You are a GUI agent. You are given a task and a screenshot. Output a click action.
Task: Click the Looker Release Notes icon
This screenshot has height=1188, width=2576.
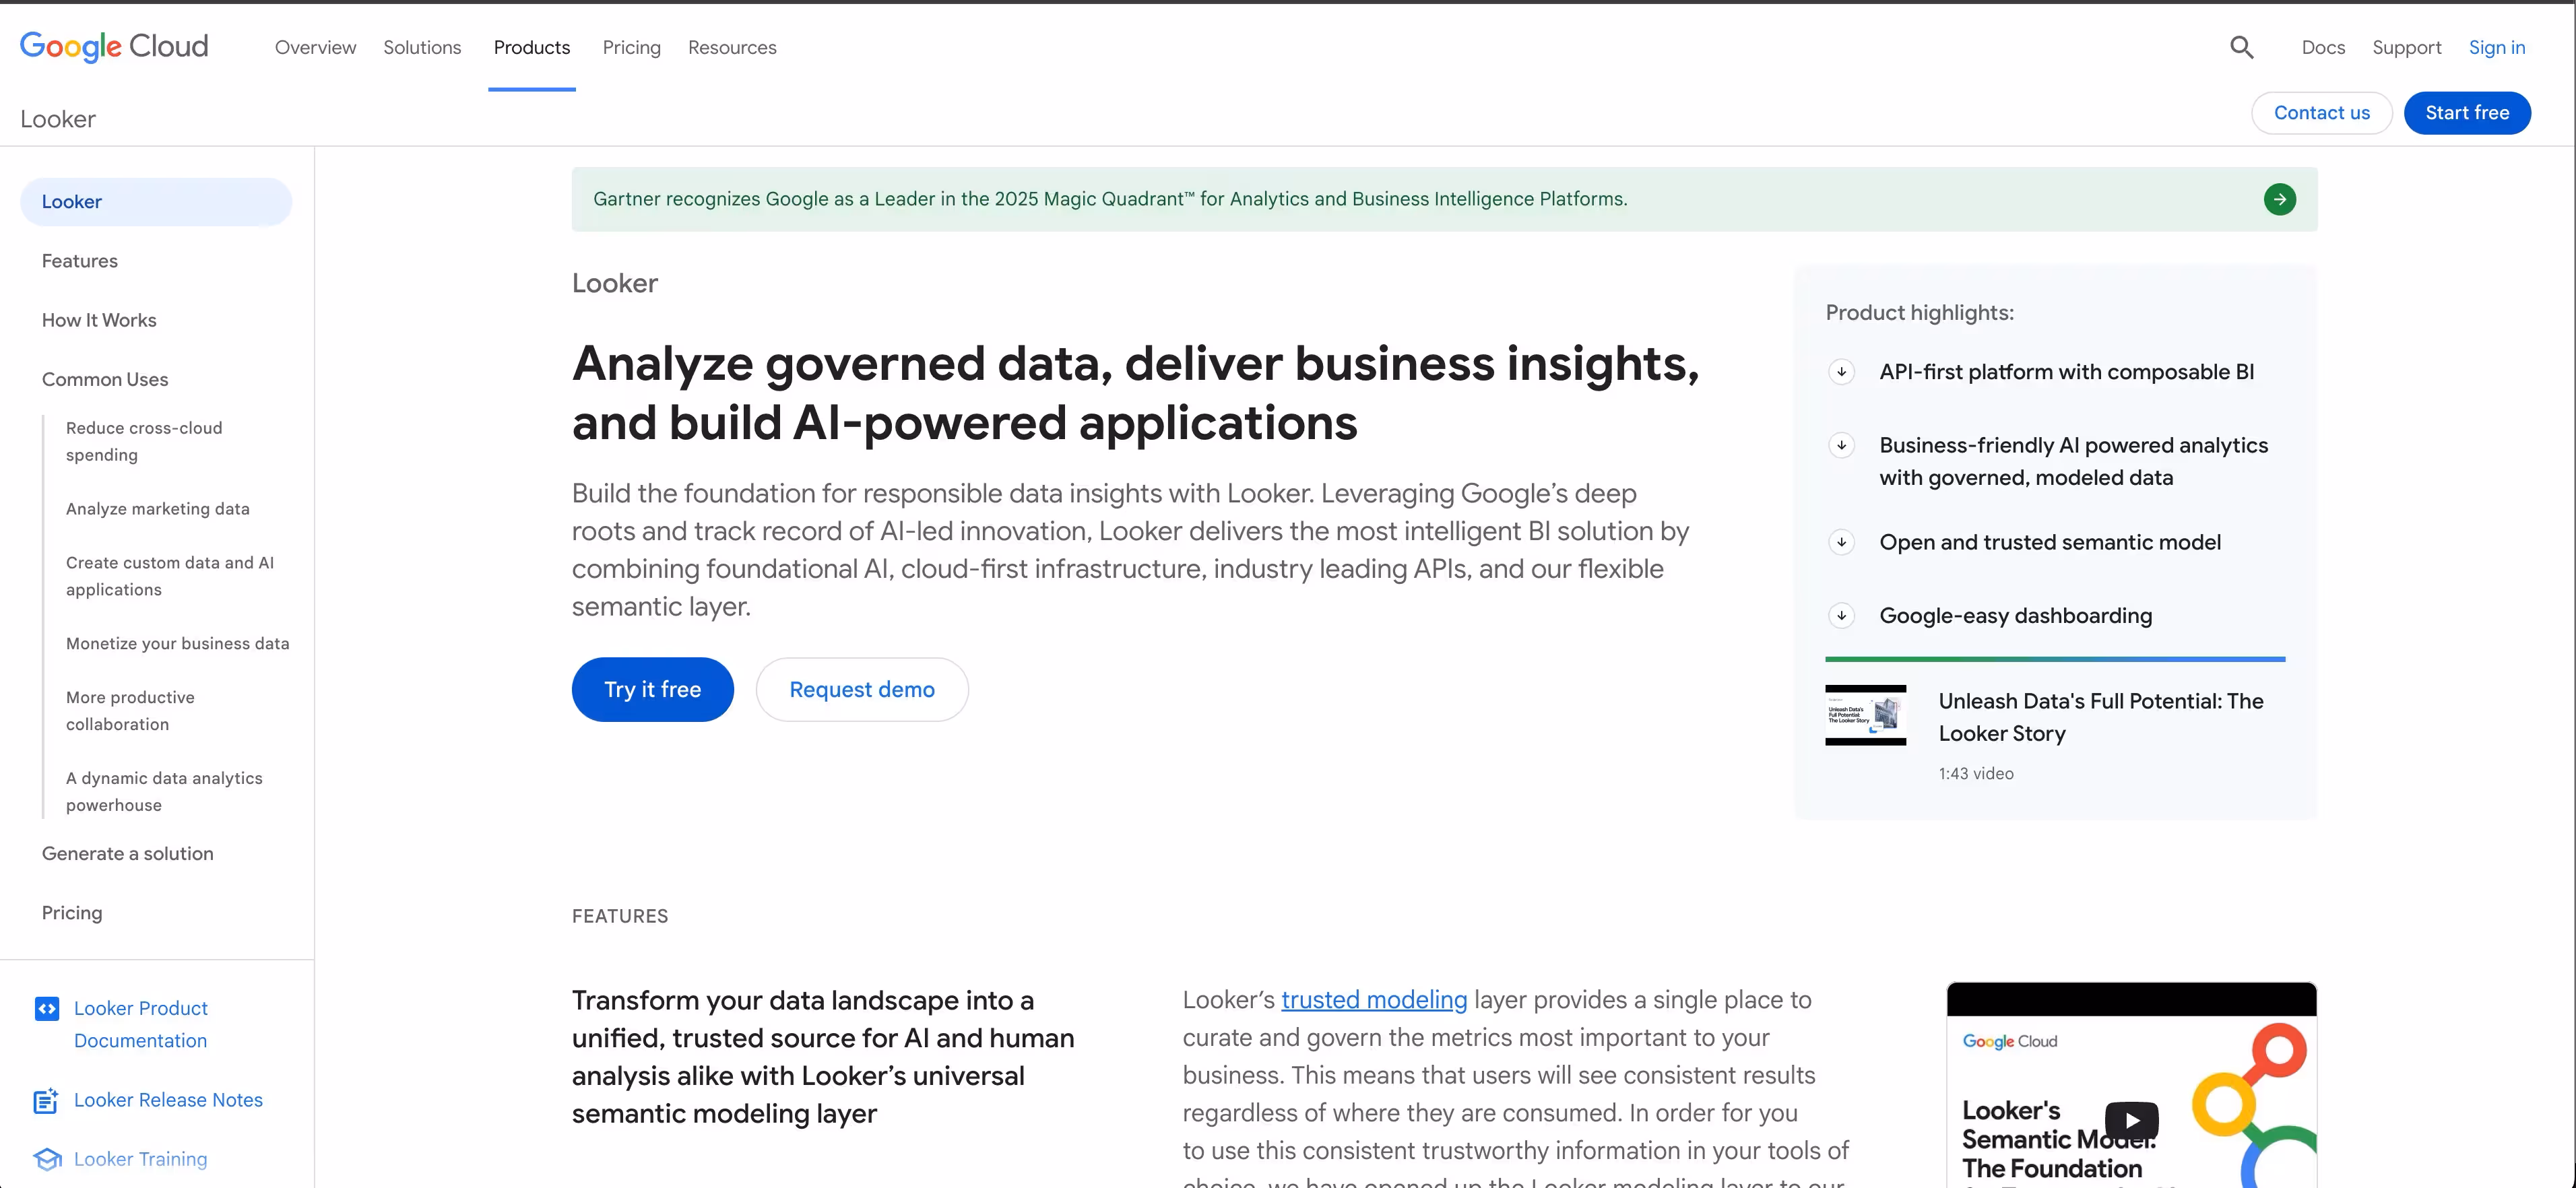pyautogui.click(x=46, y=1100)
